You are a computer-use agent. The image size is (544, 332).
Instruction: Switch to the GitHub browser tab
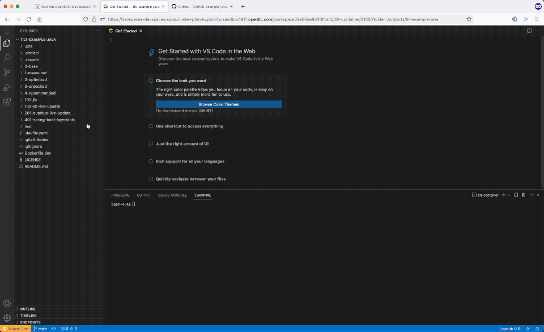(x=203, y=7)
